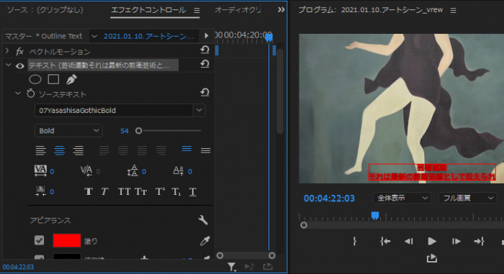This screenshot has height=274, width=504.
Task: Click the font size value 54
Action: coord(125,131)
